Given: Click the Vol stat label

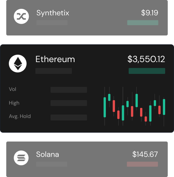Looking at the screenshot, I should click(13, 89).
